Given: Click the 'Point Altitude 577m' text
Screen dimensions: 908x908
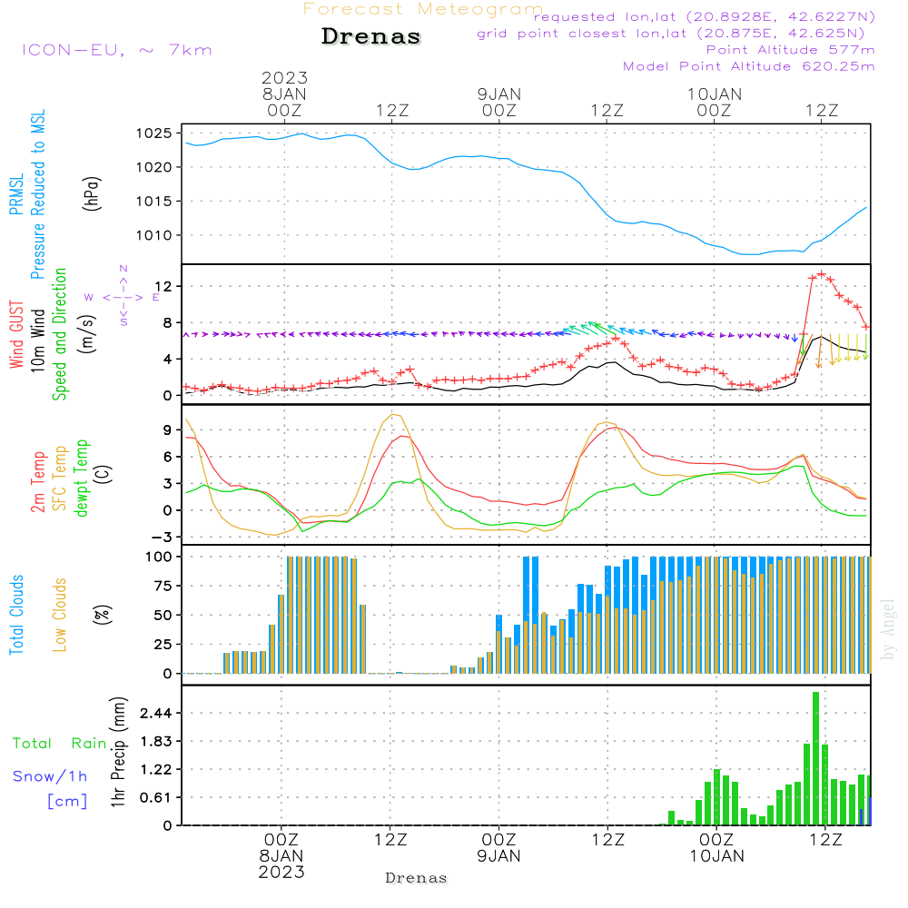Looking at the screenshot, I should click(x=791, y=50).
